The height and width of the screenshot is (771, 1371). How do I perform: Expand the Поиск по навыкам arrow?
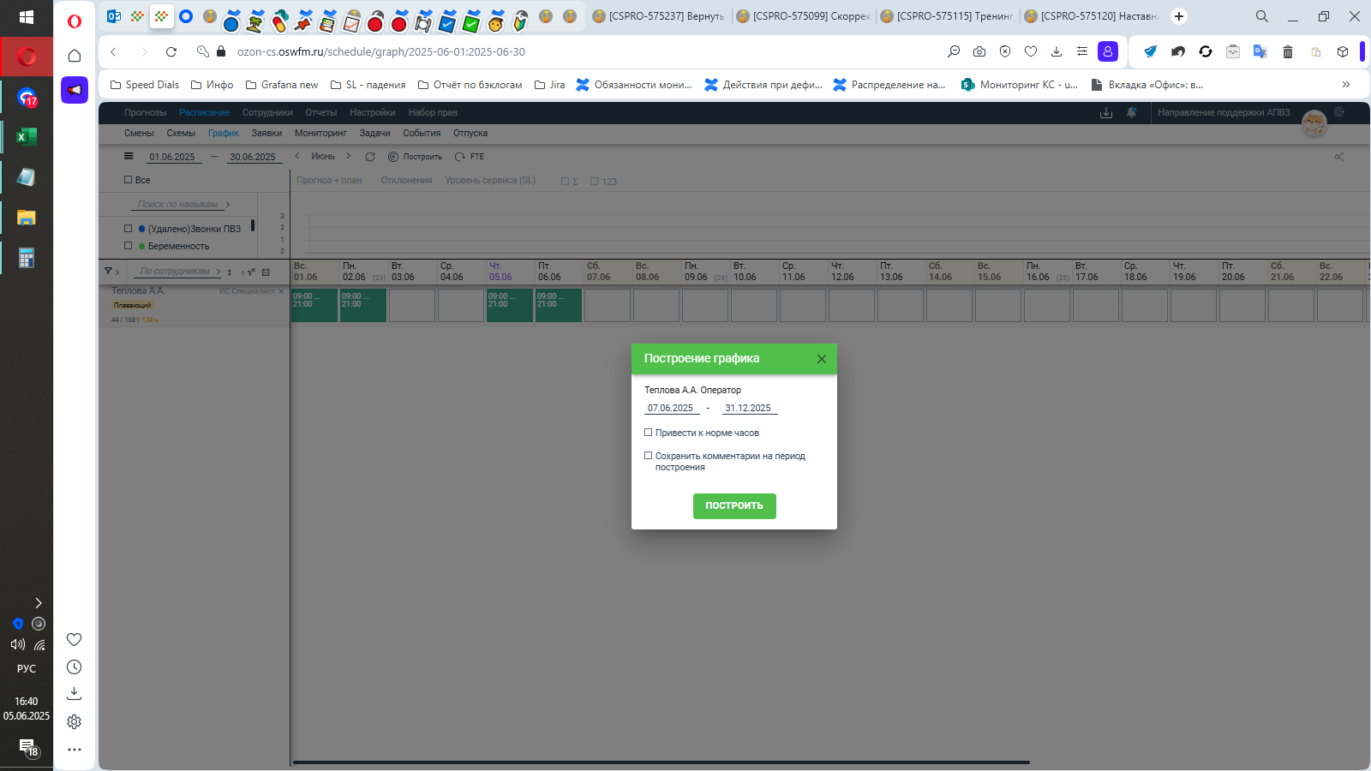(x=228, y=205)
